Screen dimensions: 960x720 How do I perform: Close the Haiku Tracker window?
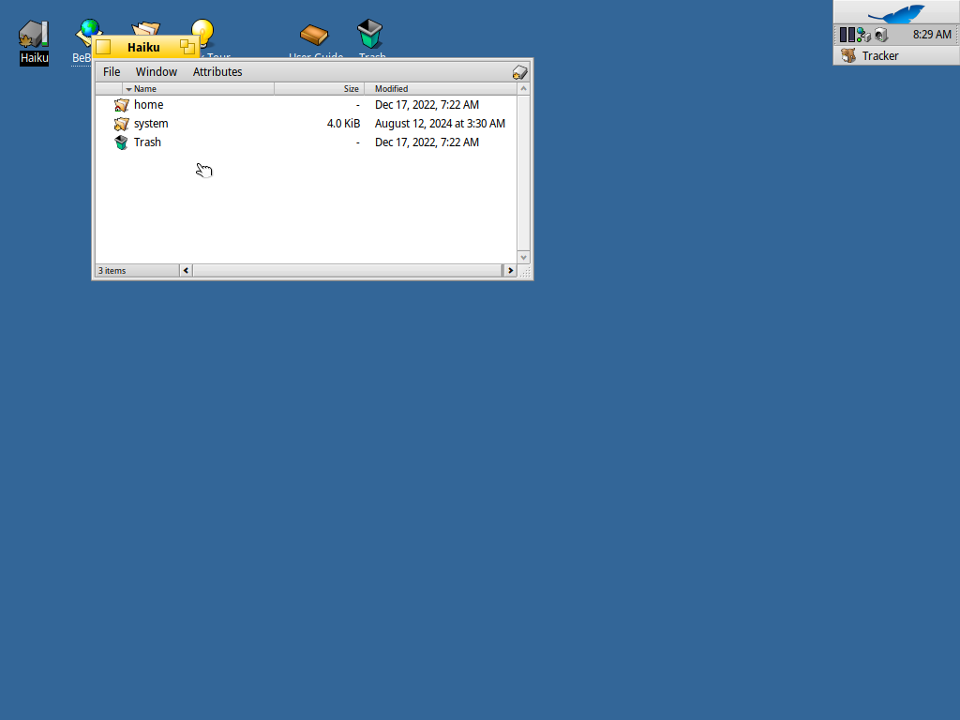[x=103, y=47]
